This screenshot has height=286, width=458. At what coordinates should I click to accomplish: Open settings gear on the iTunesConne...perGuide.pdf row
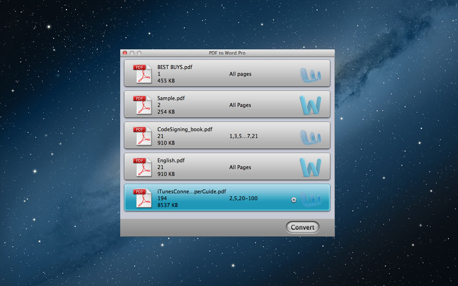pyautogui.click(x=294, y=200)
